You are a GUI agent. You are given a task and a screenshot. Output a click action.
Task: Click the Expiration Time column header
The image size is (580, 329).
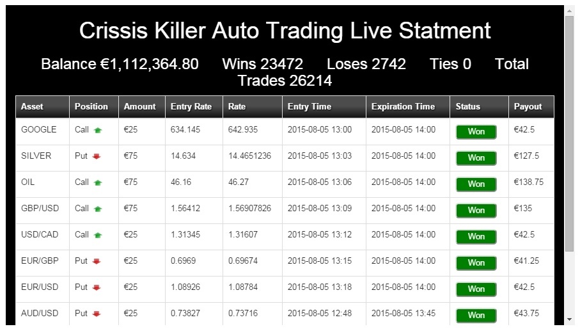[403, 107]
